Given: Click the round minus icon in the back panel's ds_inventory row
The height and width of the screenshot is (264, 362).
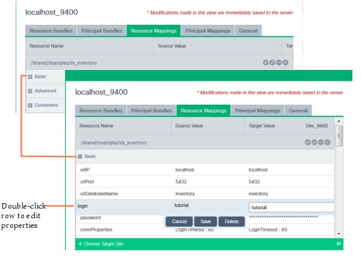Looking at the screenshot, I should click(x=279, y=62).
